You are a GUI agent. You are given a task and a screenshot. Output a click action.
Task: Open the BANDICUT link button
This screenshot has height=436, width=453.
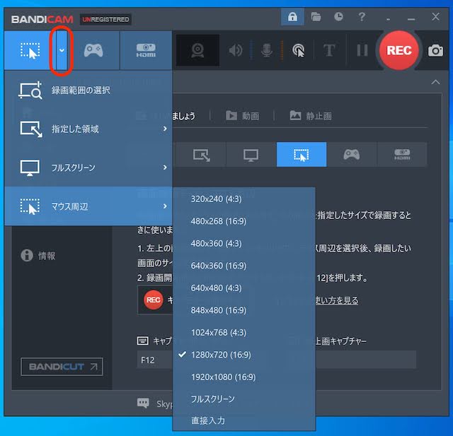[x=62, y=367]
